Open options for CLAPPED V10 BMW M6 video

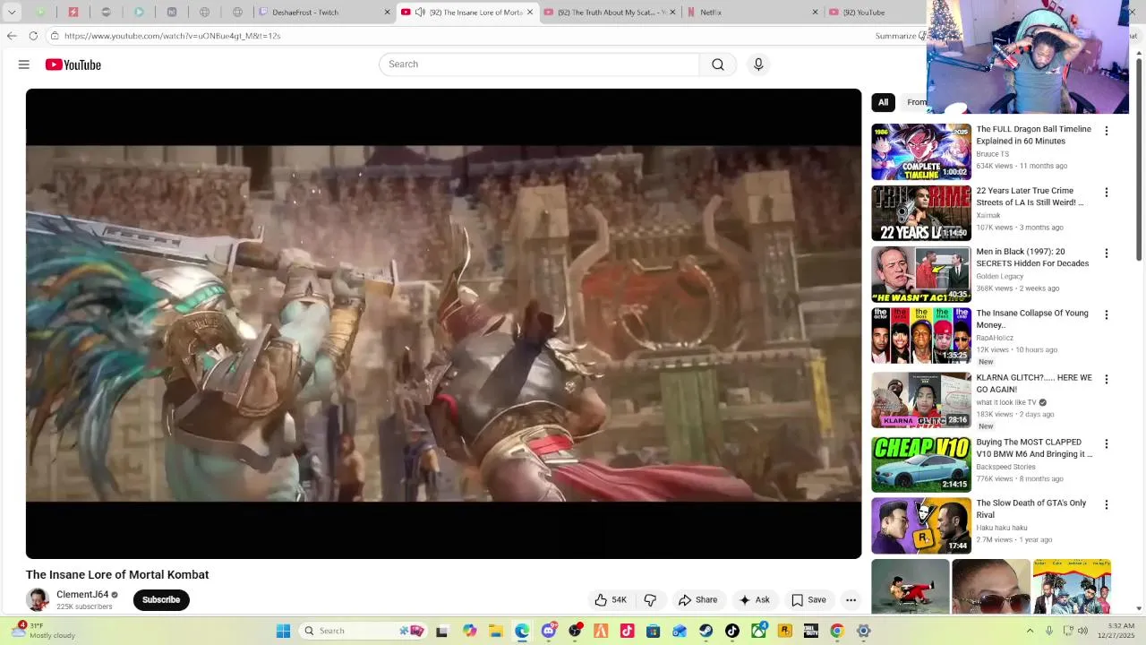pyautogui.click(x=1107, y=444)
